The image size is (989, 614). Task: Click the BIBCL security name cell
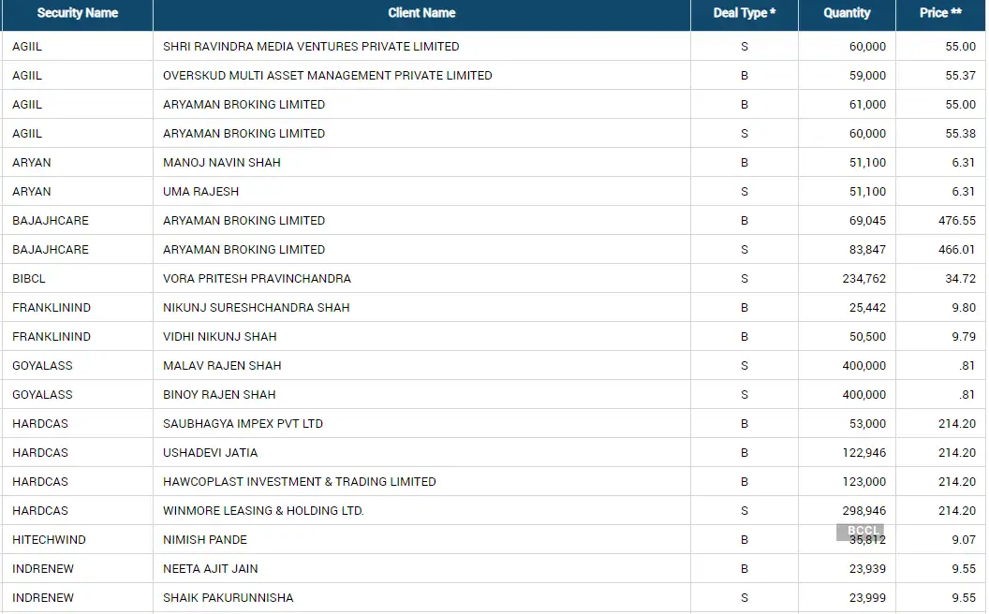[x=29, y=279]
